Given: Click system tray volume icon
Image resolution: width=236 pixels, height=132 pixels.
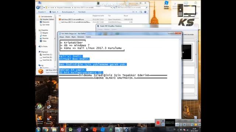Looking at the screenshot, I should pos(181,130).
